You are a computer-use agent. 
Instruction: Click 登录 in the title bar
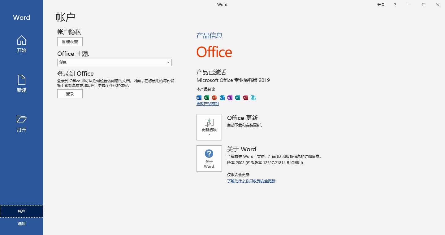point(381,5)
